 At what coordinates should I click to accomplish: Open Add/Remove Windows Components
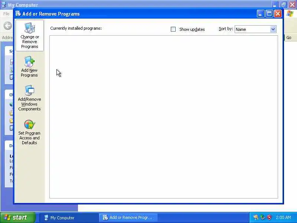[x=29, y=98]
